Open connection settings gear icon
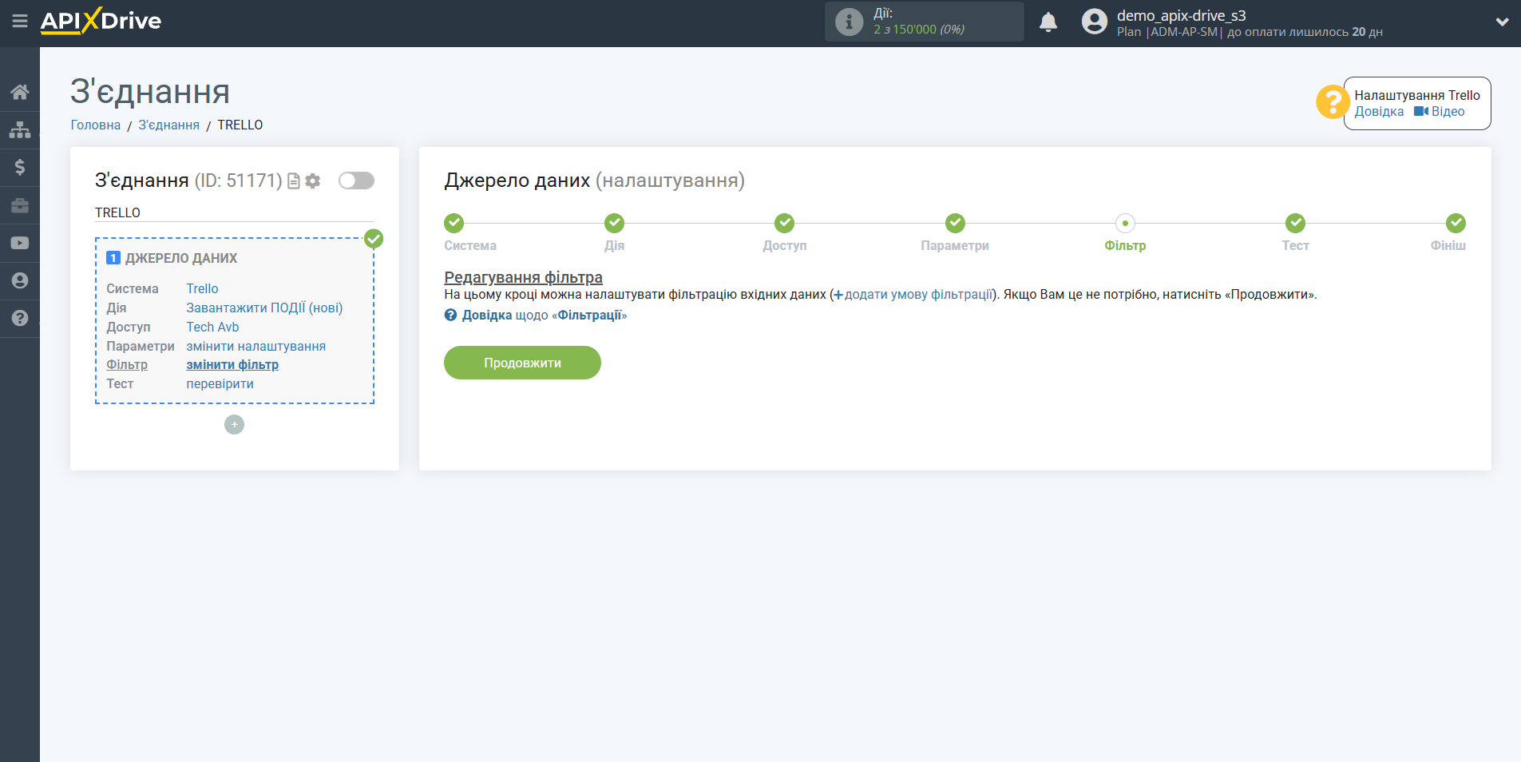Viewport: 1521px width, 762px height. point(313,181)
